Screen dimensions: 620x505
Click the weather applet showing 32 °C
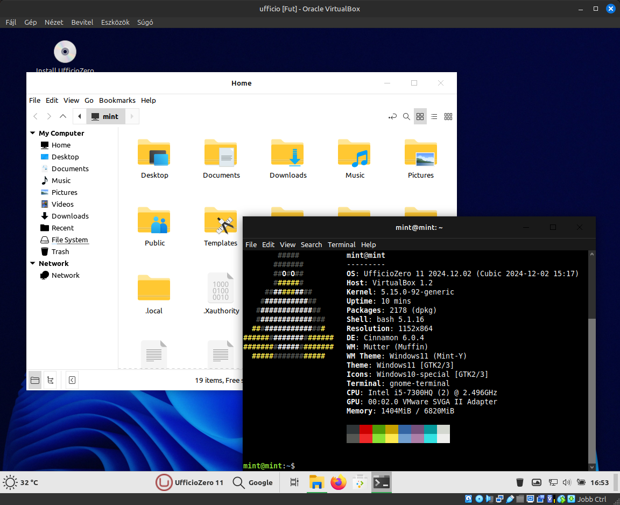pos(20,482)
